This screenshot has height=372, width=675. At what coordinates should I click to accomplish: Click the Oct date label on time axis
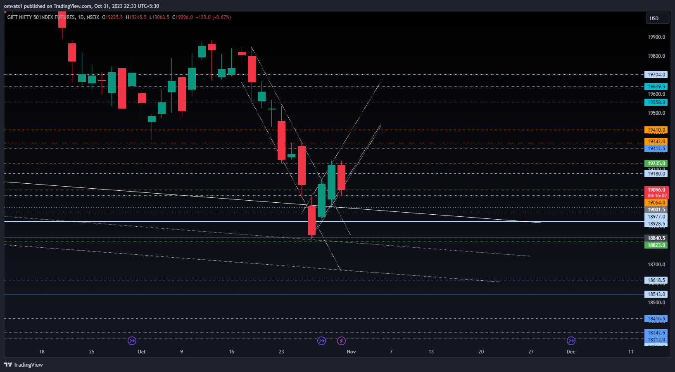pos(142,352)
